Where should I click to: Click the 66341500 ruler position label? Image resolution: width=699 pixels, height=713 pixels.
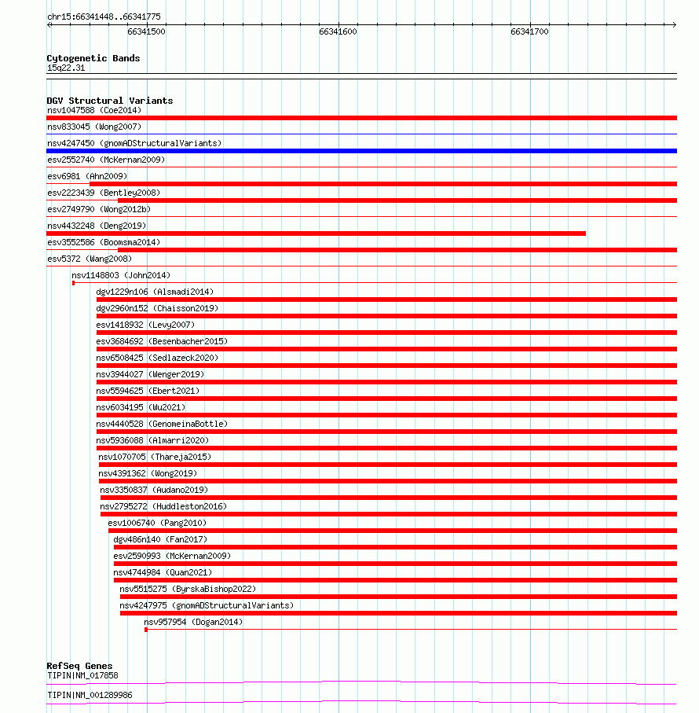146,31
